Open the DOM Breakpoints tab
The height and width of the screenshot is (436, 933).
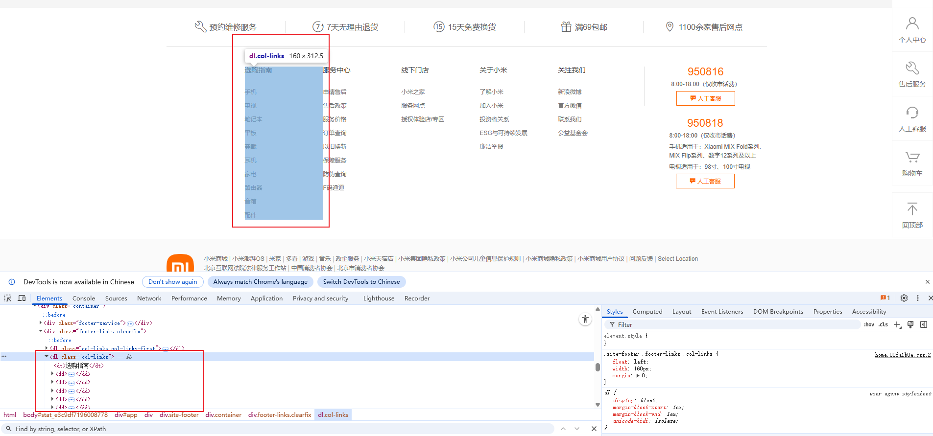(x=778, y=311)
